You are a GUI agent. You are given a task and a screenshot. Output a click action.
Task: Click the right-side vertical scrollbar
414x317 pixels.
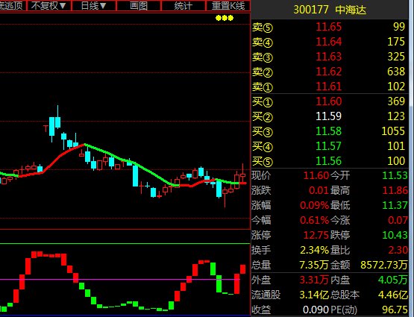coord(411,158)
